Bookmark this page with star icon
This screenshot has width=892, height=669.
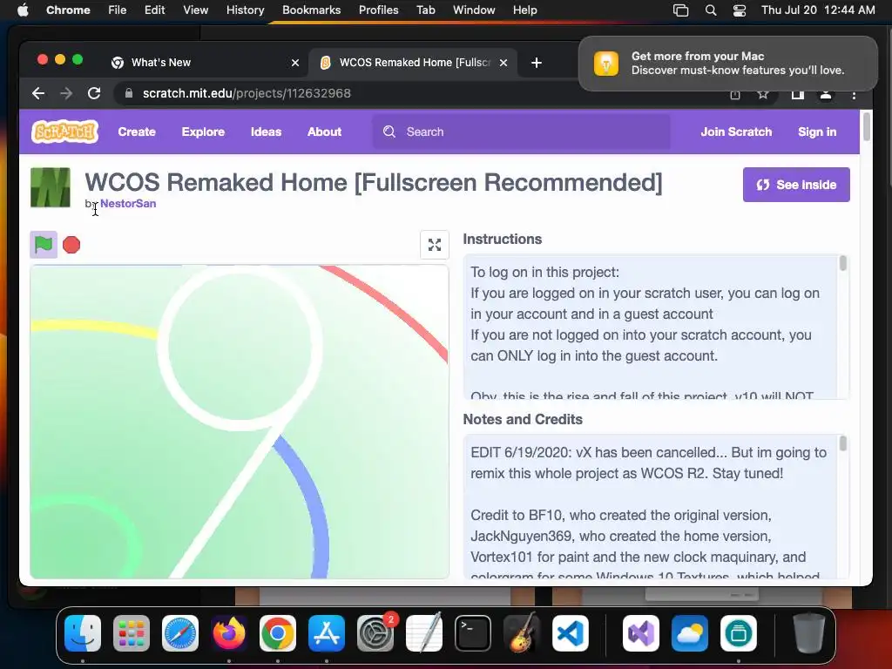pos(763,94)
